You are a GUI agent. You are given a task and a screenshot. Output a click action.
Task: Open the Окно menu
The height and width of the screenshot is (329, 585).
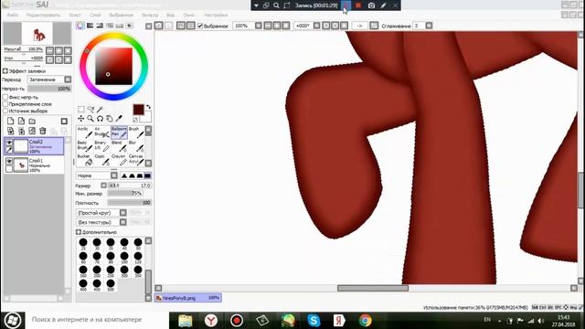(x=189, y=15)
